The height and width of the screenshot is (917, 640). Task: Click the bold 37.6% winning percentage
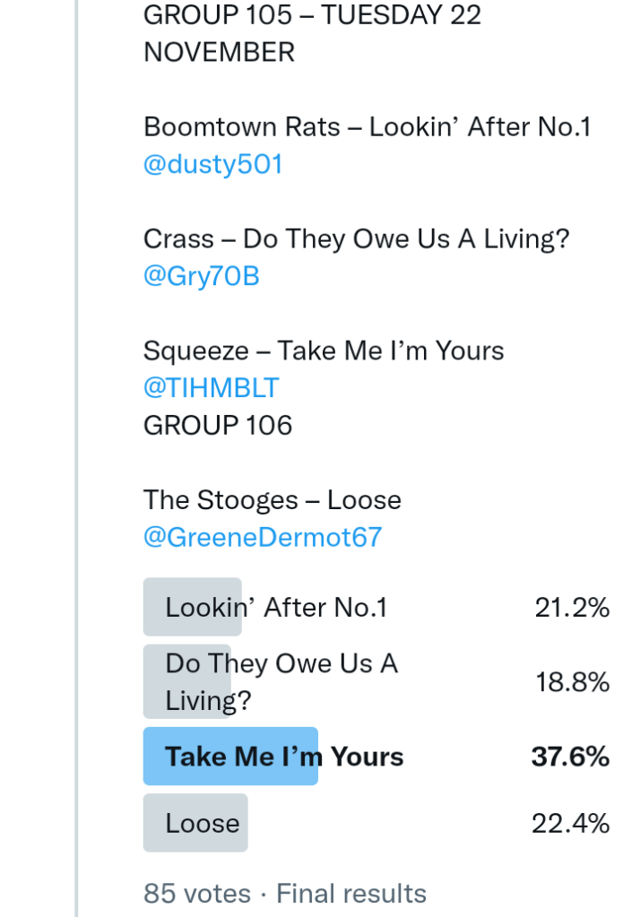570,757
